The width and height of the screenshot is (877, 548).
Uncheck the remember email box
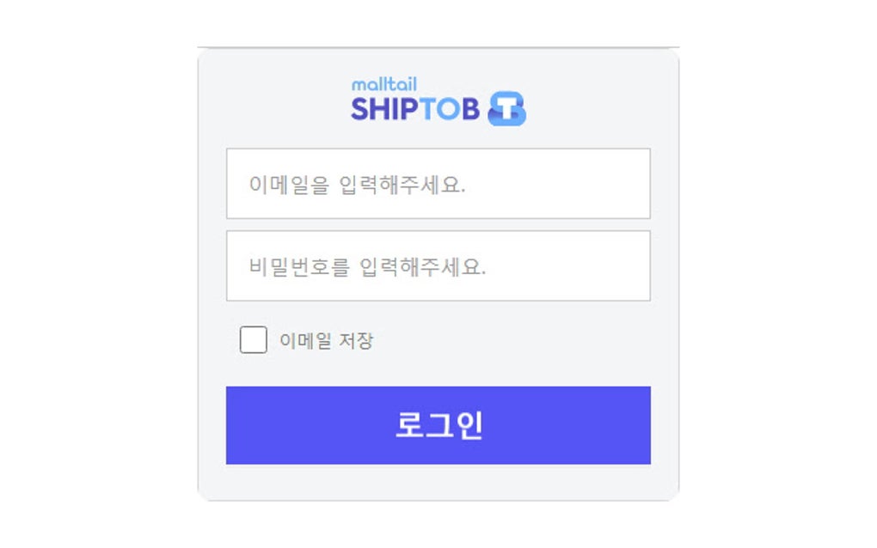click(x=253, y=340)
